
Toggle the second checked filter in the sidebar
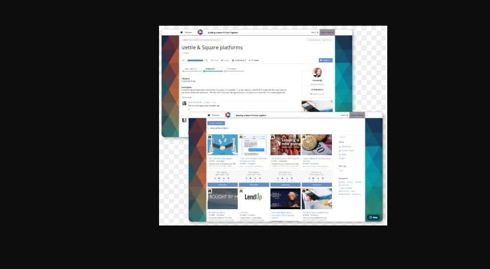(x=340, y=150)
